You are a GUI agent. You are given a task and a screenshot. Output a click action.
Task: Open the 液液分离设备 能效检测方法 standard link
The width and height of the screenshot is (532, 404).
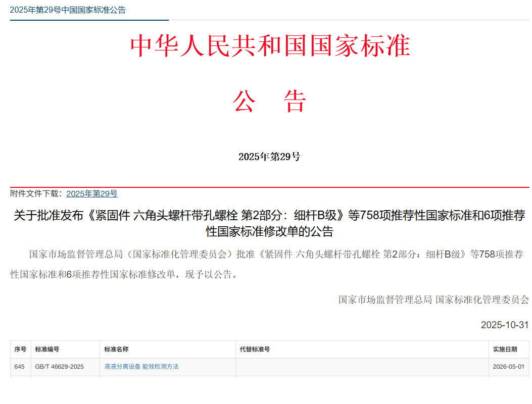[x=142, y=367]
